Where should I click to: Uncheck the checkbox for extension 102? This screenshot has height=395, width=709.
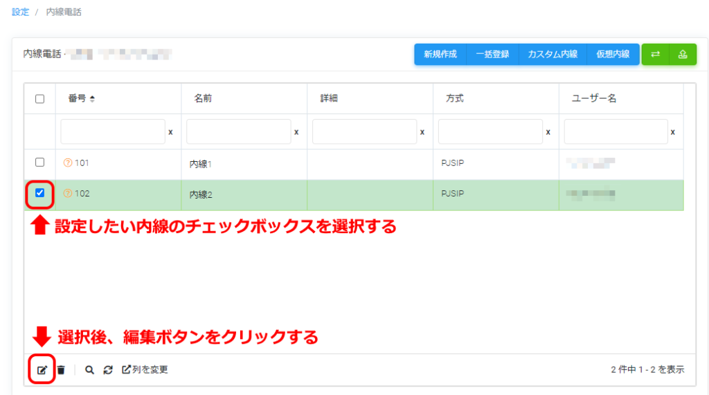[39, 193]
